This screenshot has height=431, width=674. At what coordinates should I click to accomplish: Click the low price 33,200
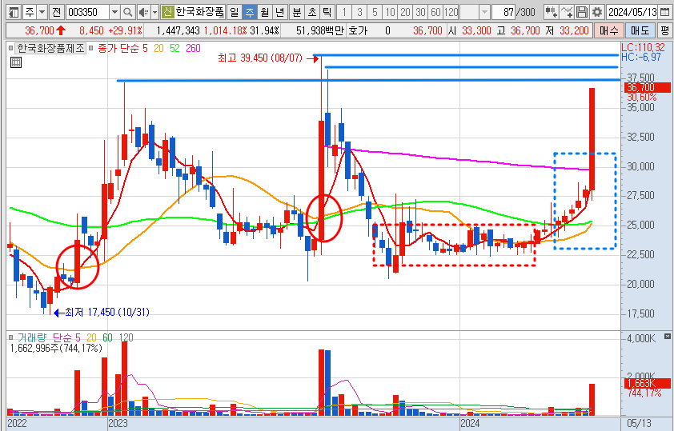(x=574, y=30)
